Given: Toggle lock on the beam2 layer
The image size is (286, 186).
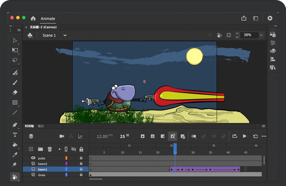Looking at the screenshot, I should (x=81, y=164).
